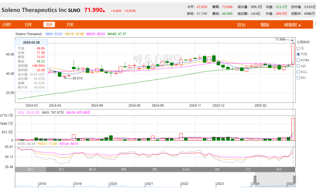The width and height of the screenshot is (316, 188).
Task: Click the 2021 marker on the overview timeline
Action: (149, 184)
